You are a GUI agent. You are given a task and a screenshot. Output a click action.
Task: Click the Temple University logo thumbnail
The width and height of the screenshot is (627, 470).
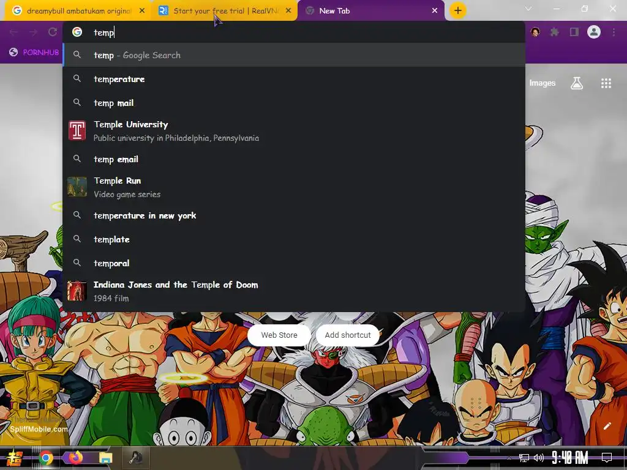(x=77, y=131)
